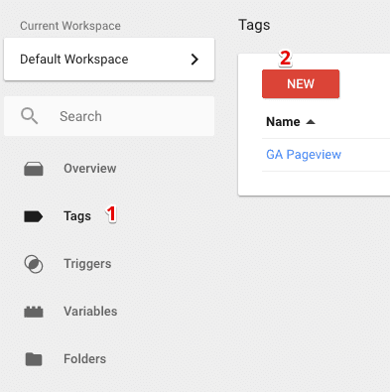Open workspace selector chevron arrow

pyautogui.click(x=195, y=60)
